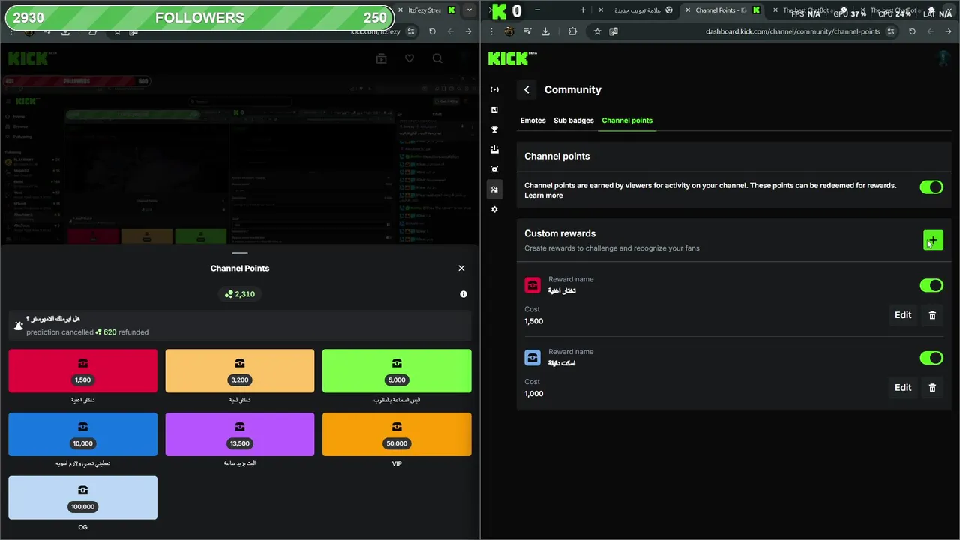Add a new custom reward
Viewport: 960px width, 540px height.
[x=933, y=240]
